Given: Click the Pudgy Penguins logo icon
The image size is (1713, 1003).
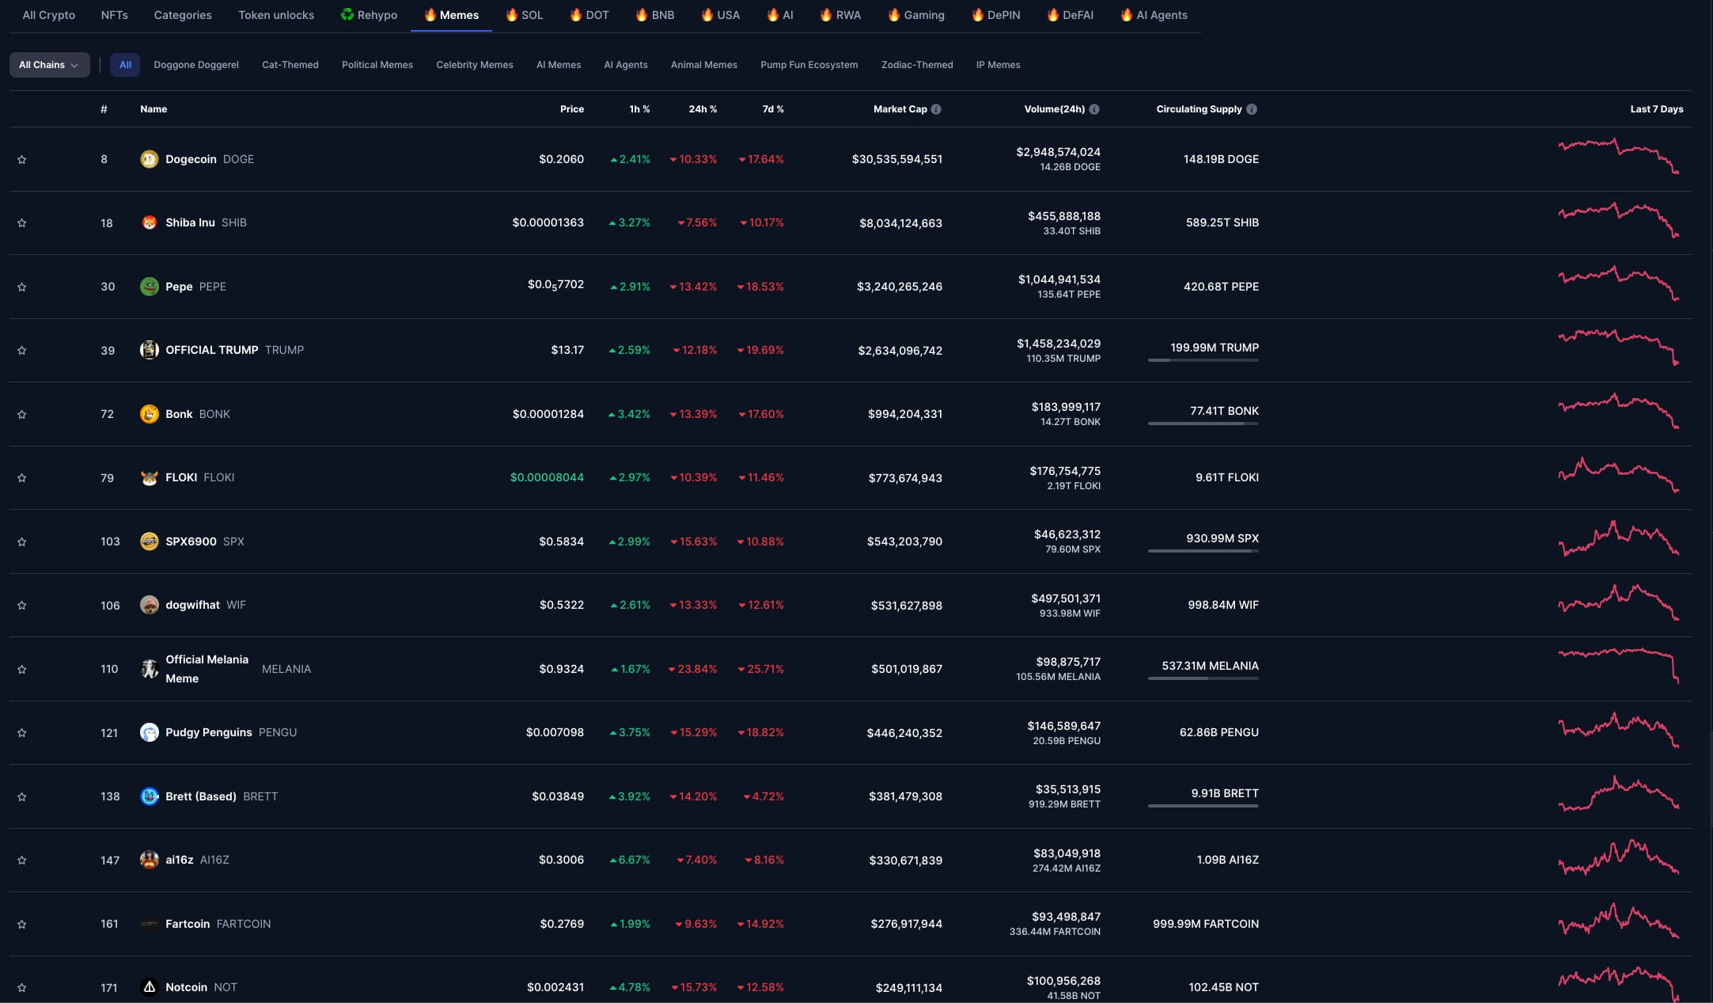Looking at the screenshot, I should (149, 732).
